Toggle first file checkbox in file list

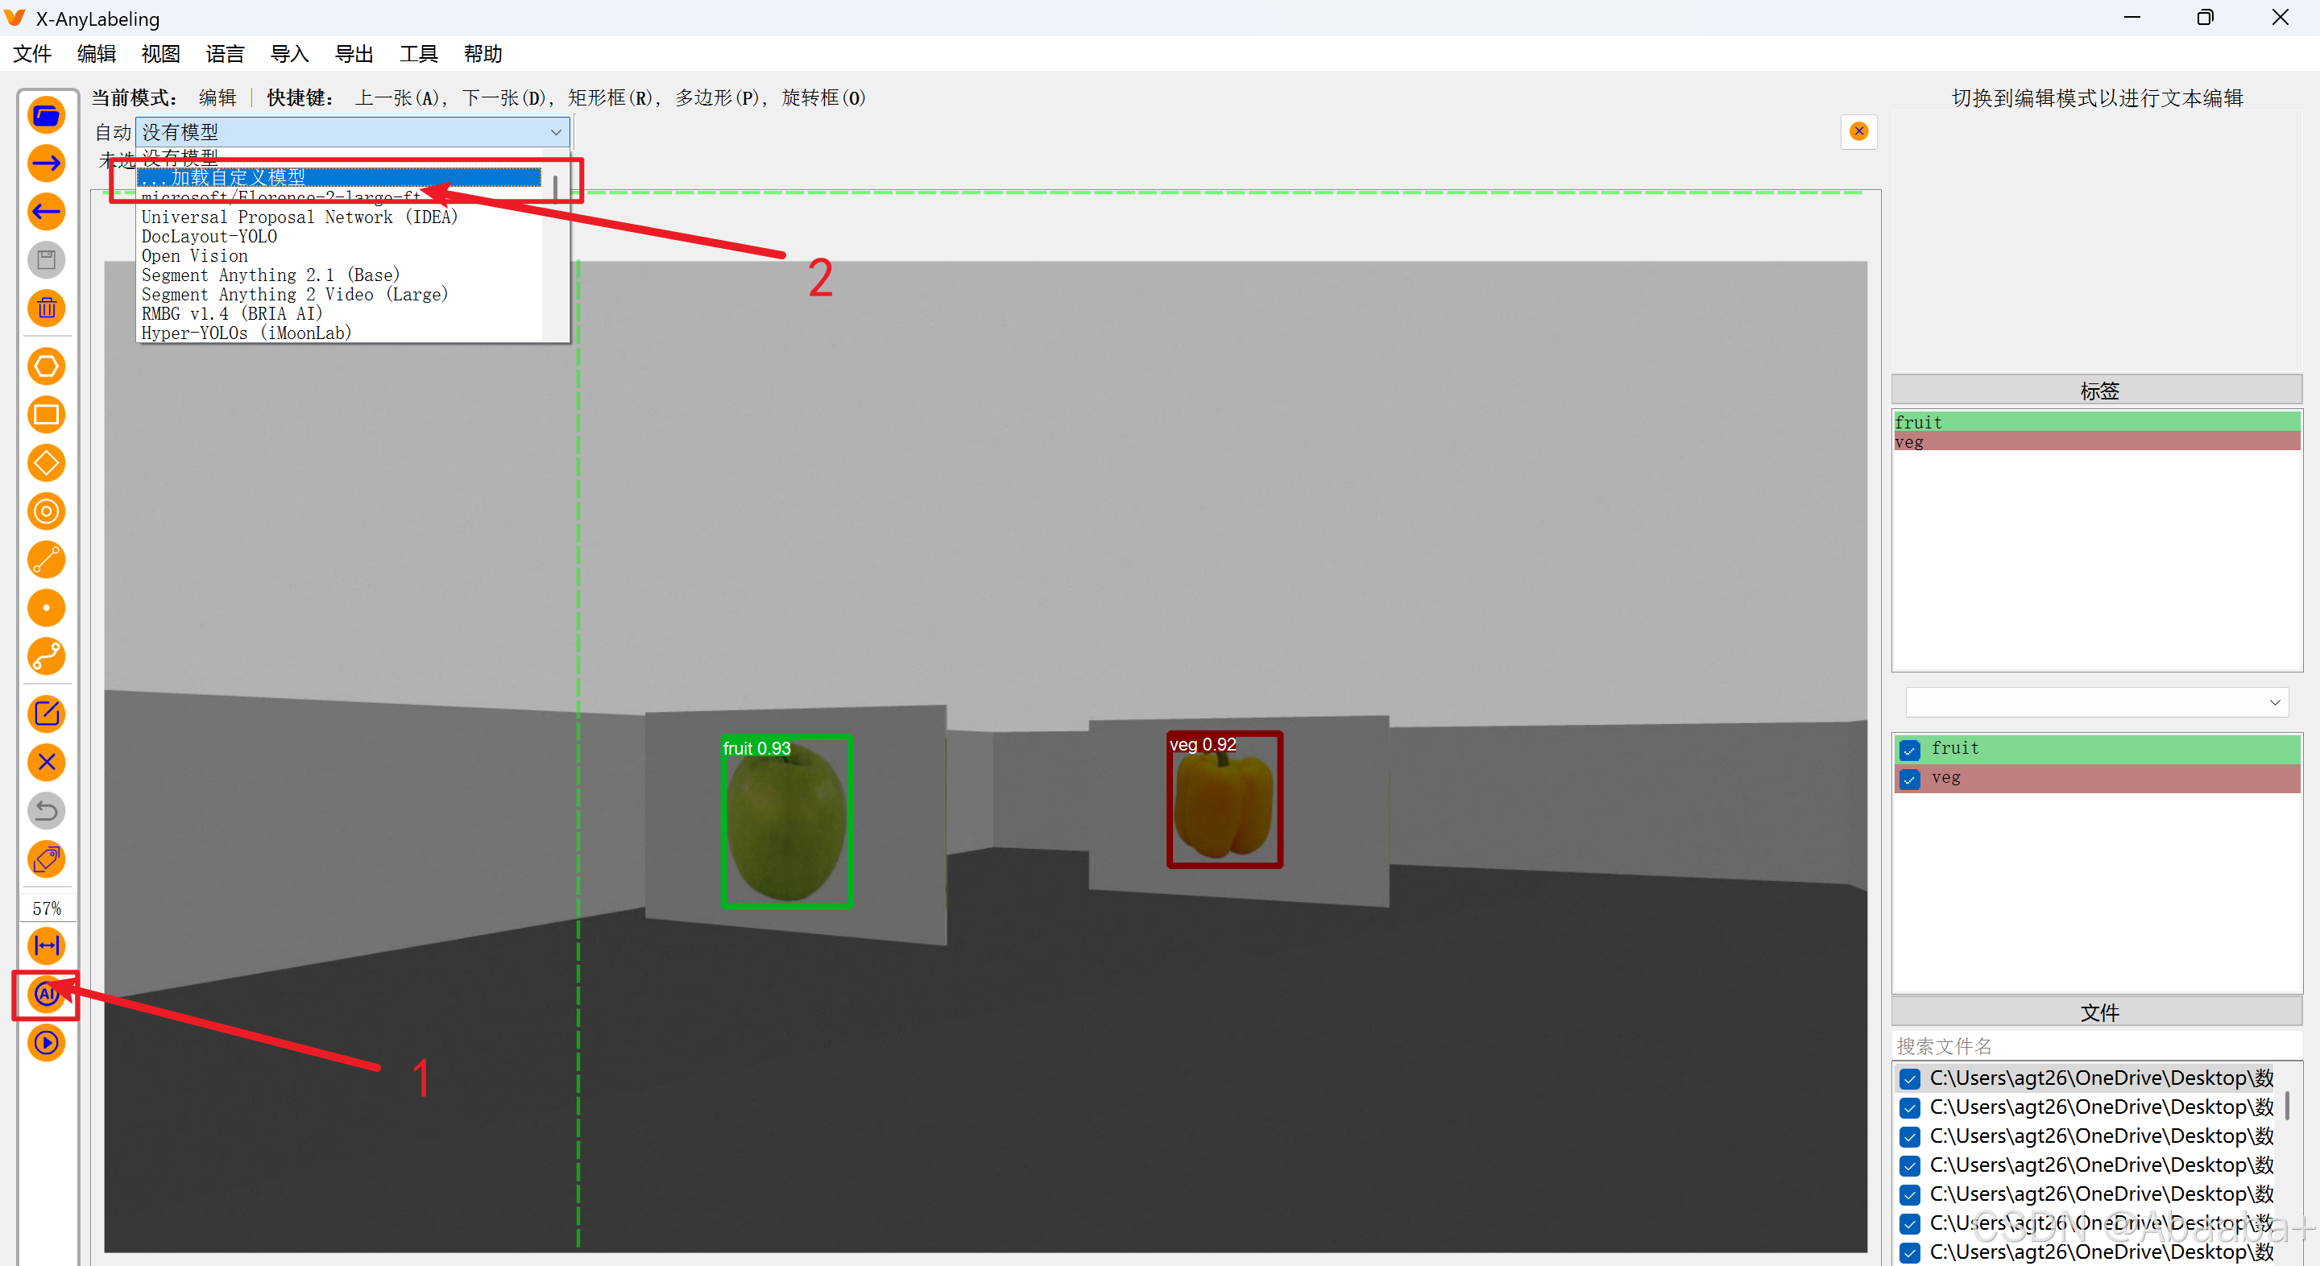[x=1909, y=1078]
